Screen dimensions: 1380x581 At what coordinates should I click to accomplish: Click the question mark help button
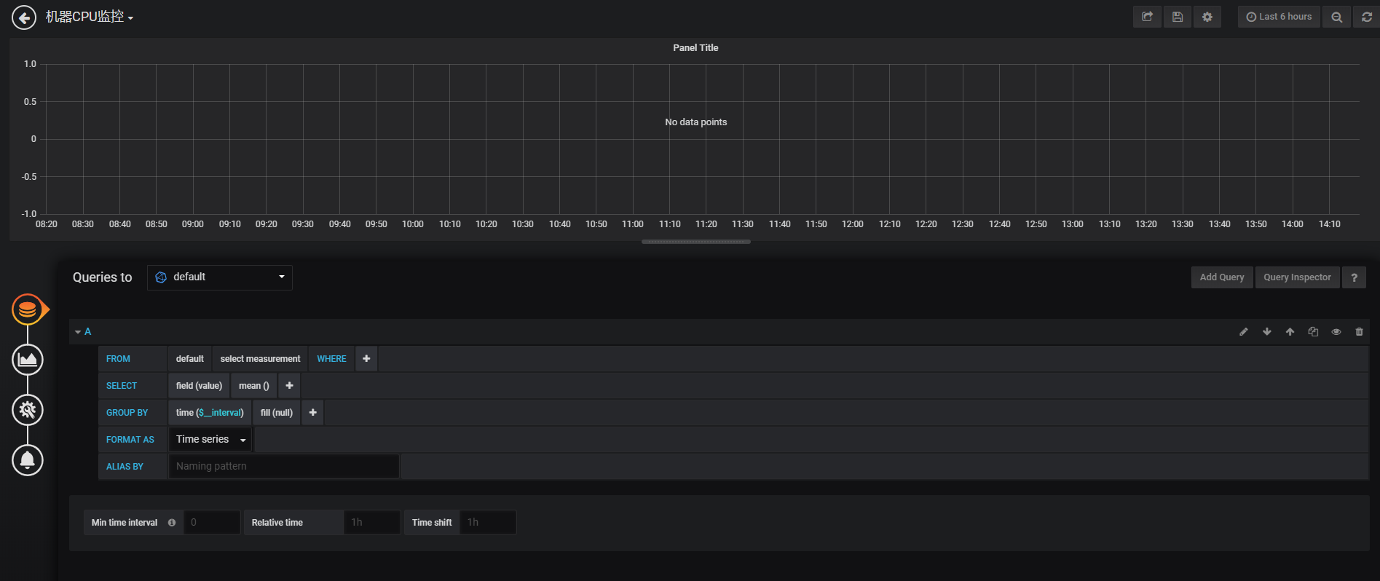[1354, 277]
